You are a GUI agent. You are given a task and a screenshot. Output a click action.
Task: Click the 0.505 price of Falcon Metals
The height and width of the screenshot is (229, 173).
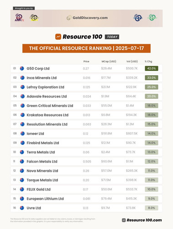pyautogui.click(x=87, y=162)
